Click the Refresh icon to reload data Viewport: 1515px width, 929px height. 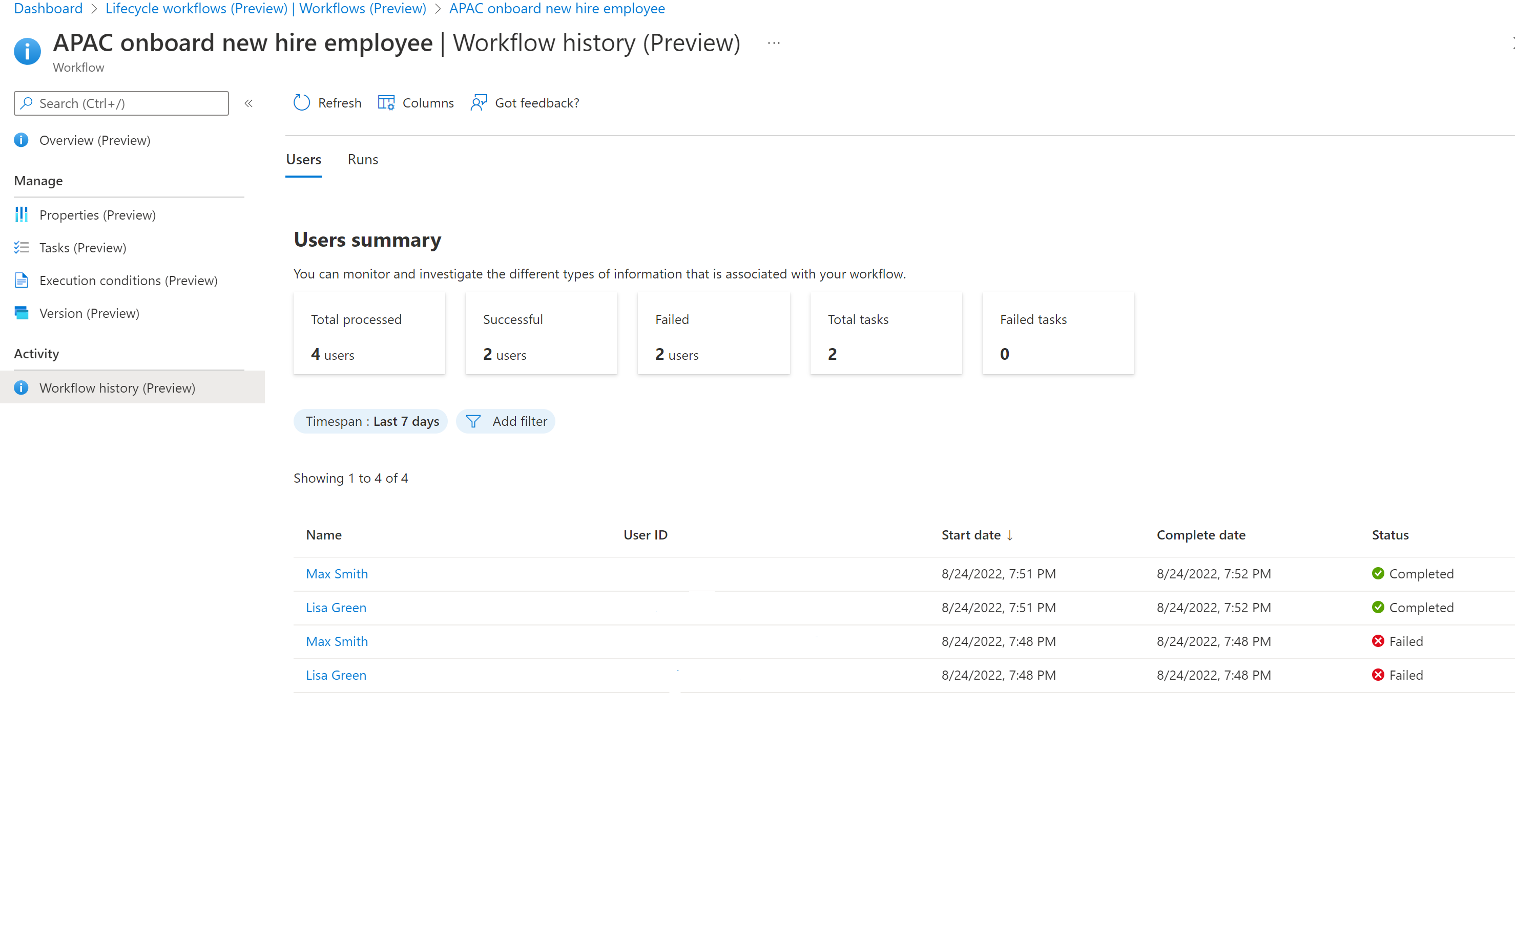point(302,103)
